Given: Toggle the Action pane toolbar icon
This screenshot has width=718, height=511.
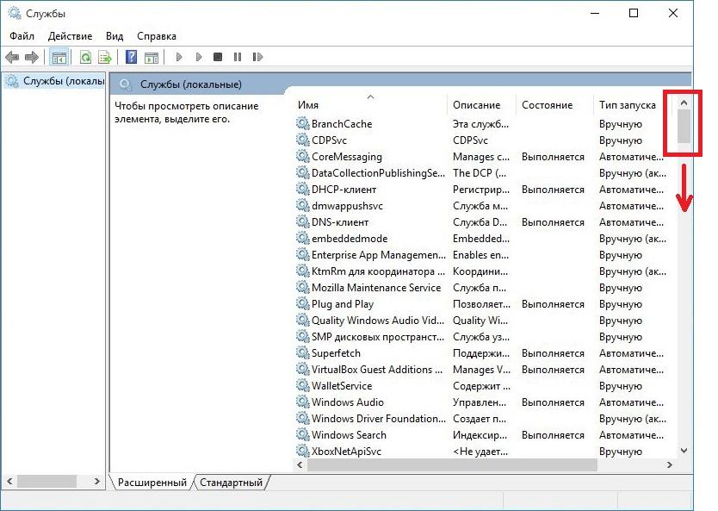Looking at the screenshot, I should point(152,58).
